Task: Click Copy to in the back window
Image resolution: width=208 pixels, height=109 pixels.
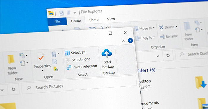Action: [145, 38]
